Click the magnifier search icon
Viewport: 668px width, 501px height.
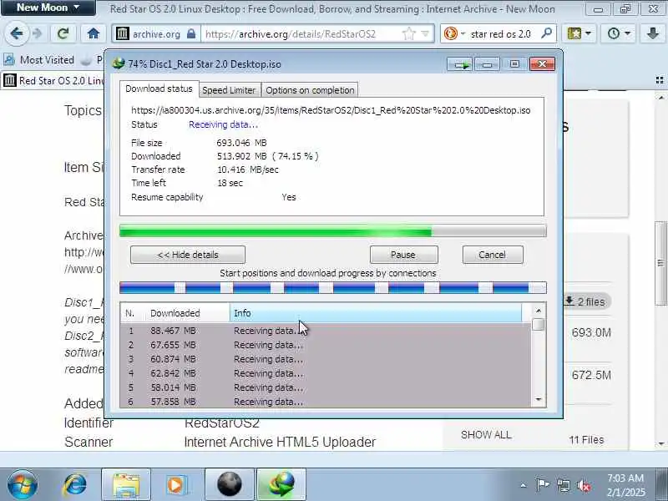[x=546, y=33]
